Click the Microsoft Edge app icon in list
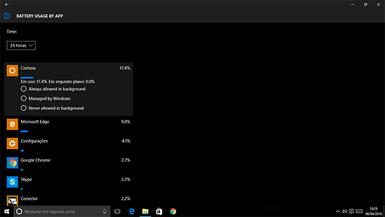This screenshot has width=385, height=217. point(12,124)
